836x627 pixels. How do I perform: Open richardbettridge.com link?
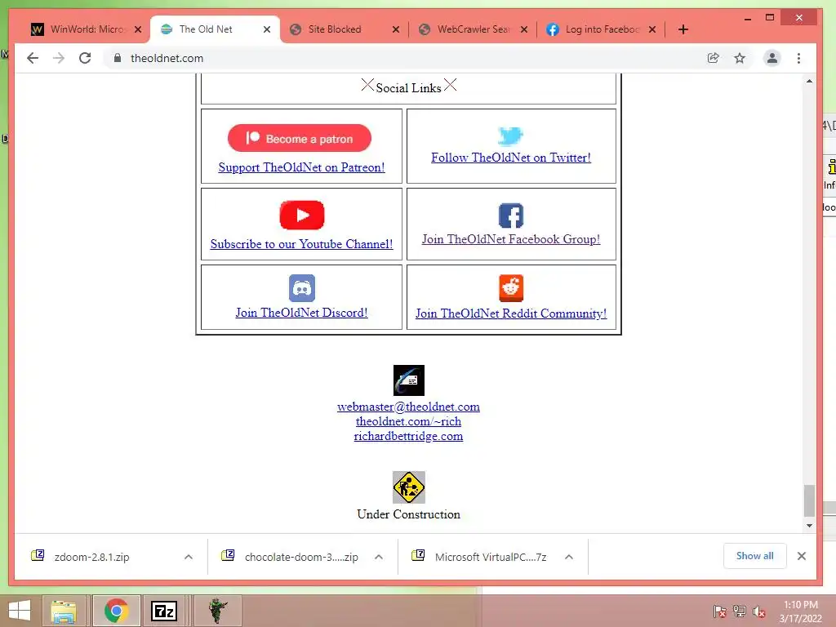click(408, 437)
